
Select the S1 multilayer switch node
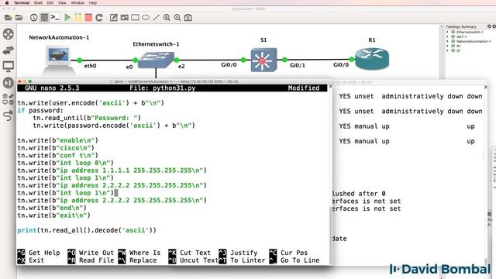pyautogui.click(x=263, y=60)
